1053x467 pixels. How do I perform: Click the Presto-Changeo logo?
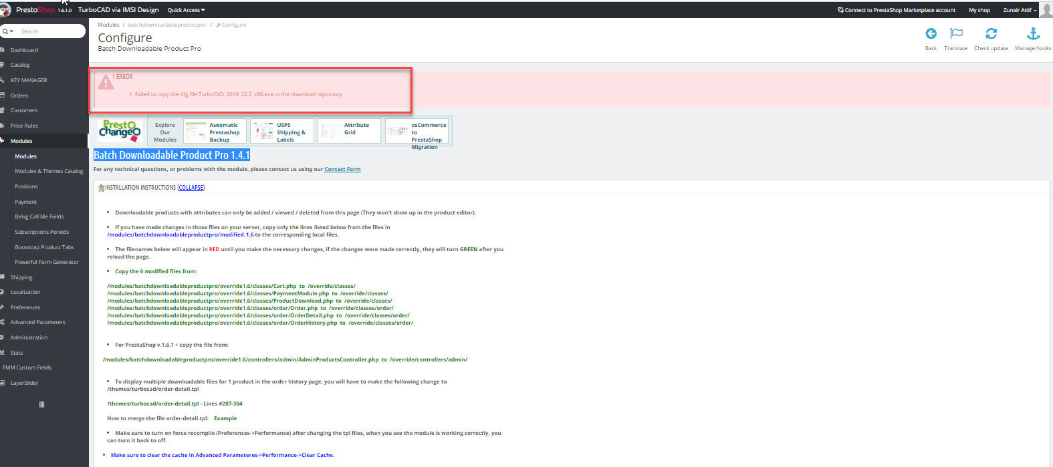tap(120, 130)
